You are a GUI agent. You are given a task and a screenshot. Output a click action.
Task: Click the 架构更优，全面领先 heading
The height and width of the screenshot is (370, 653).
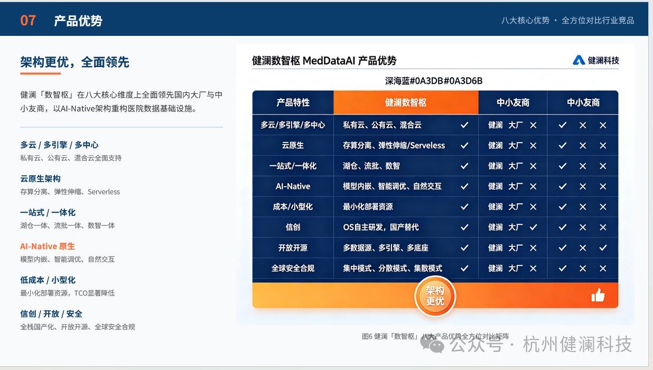tap(74, 62)
